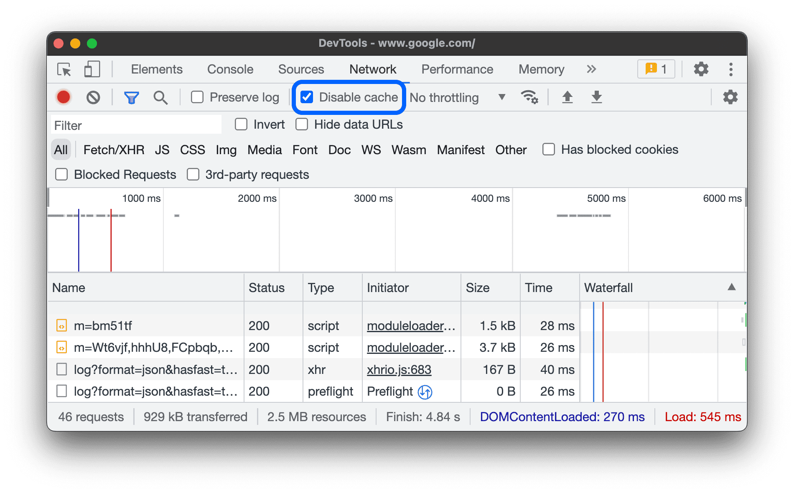Clear the network log

(x=94, y=97)
